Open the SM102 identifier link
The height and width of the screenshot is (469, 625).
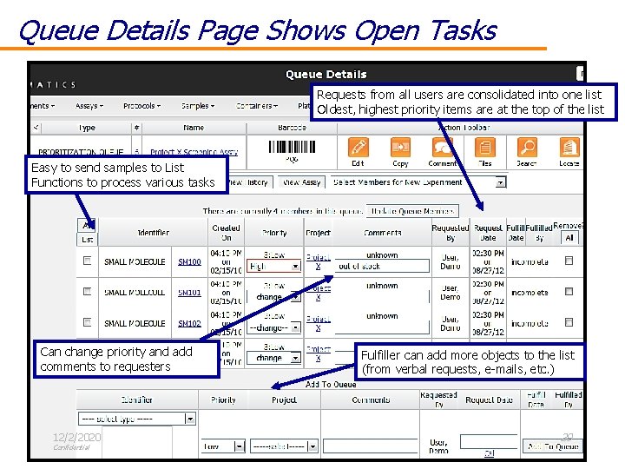point(189,323)
